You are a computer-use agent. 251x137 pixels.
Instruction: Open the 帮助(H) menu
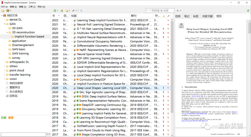41,7
